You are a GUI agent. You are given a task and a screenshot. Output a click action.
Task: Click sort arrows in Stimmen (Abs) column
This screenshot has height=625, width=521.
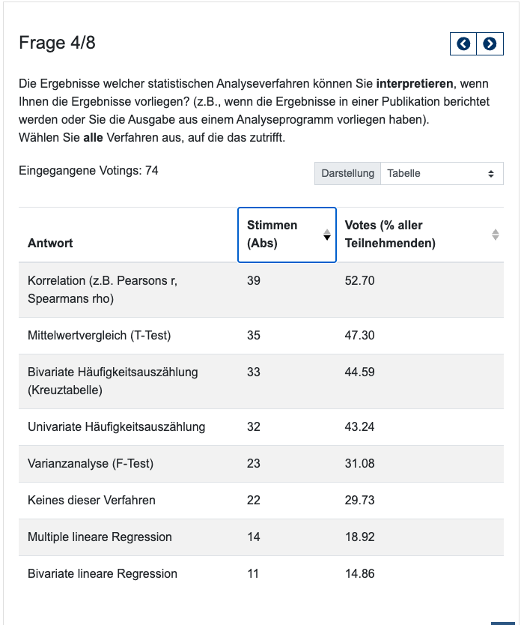pyautogui.click(x=326, y=235)
